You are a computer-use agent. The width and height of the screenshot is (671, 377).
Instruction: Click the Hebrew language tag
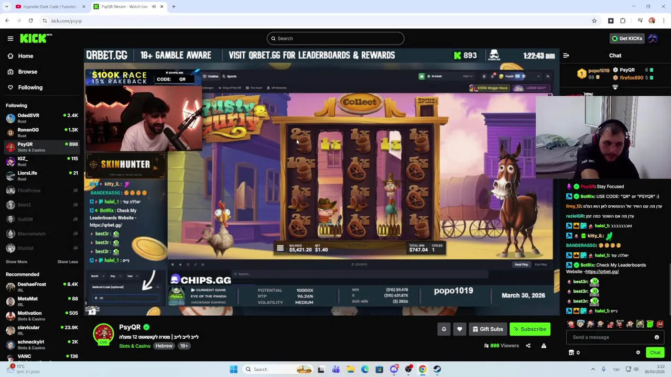coord(164,346)
